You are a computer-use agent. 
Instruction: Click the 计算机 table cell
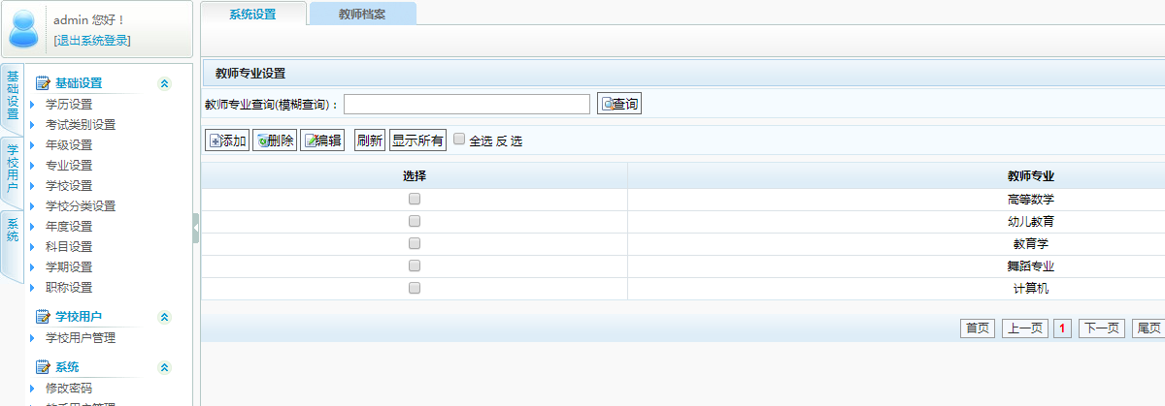point(1031,289)
